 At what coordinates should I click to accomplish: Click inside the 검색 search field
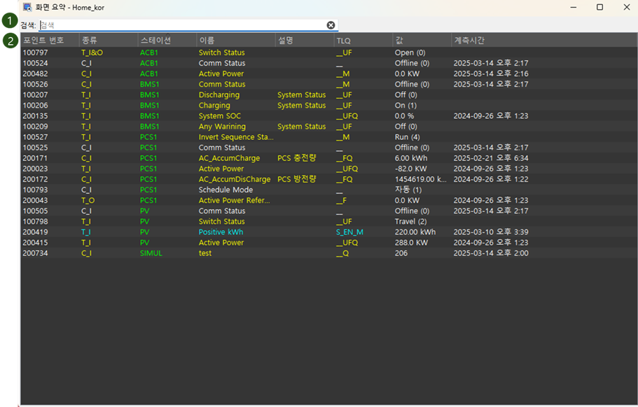pyautogui.click(x=182, y=25)
